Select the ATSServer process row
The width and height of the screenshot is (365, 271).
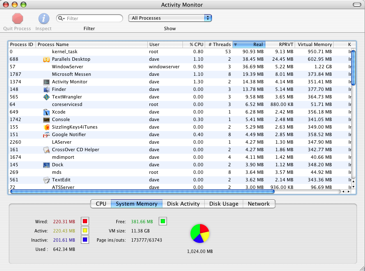coord(179,187)
